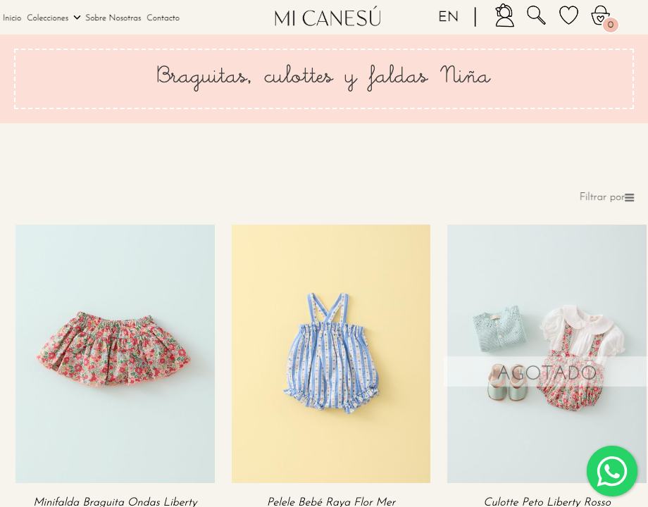Open the Contacto page

pyautogui.click(x=163, y=18)
